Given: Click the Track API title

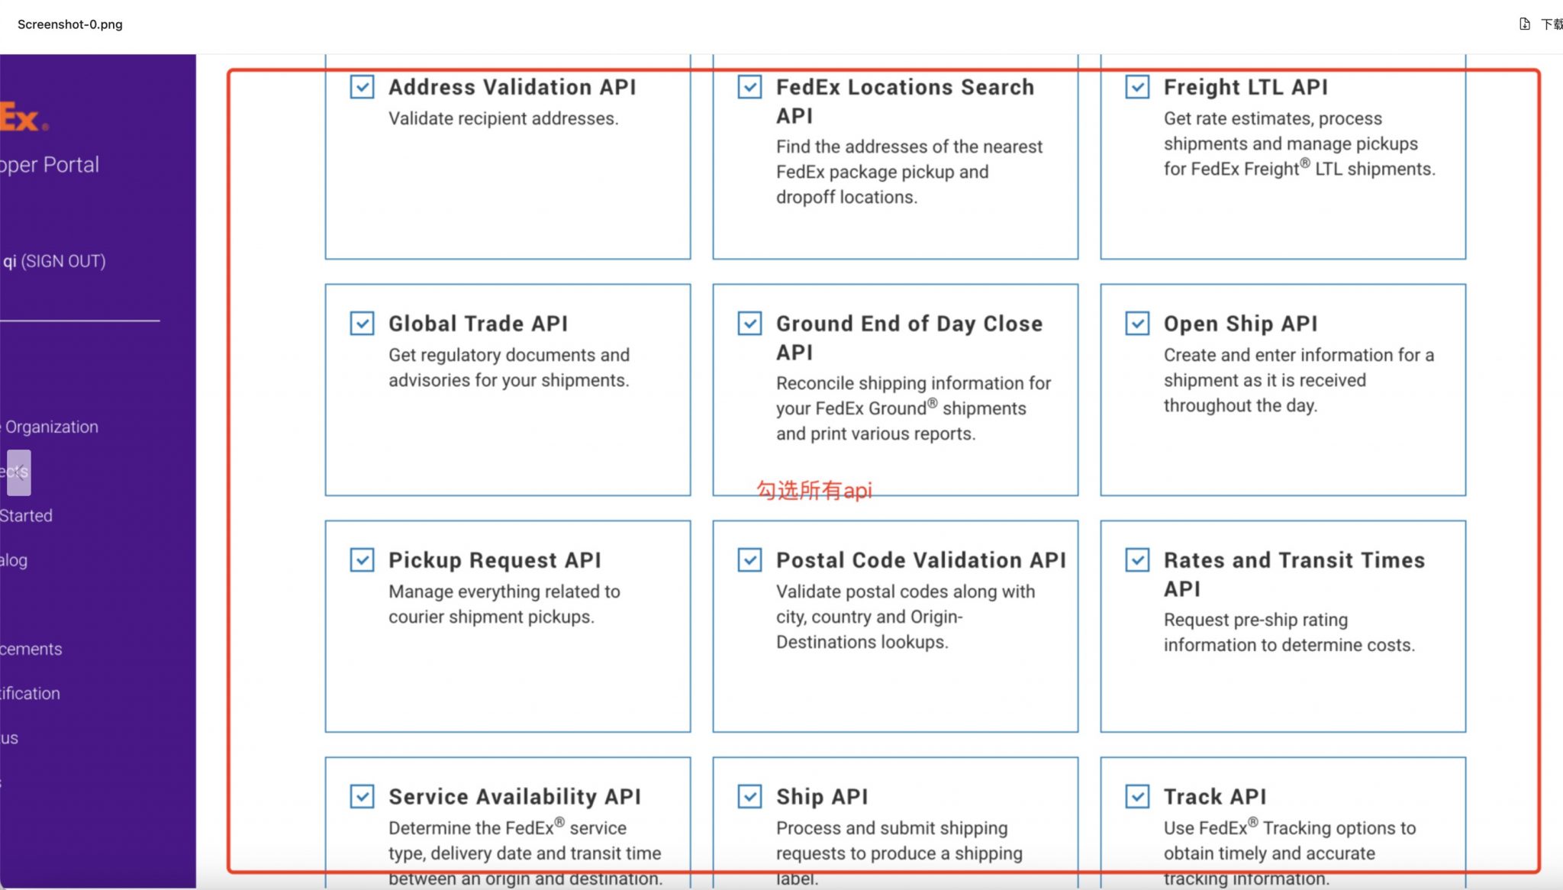Looking at the screenshot, I should 1215,797.
